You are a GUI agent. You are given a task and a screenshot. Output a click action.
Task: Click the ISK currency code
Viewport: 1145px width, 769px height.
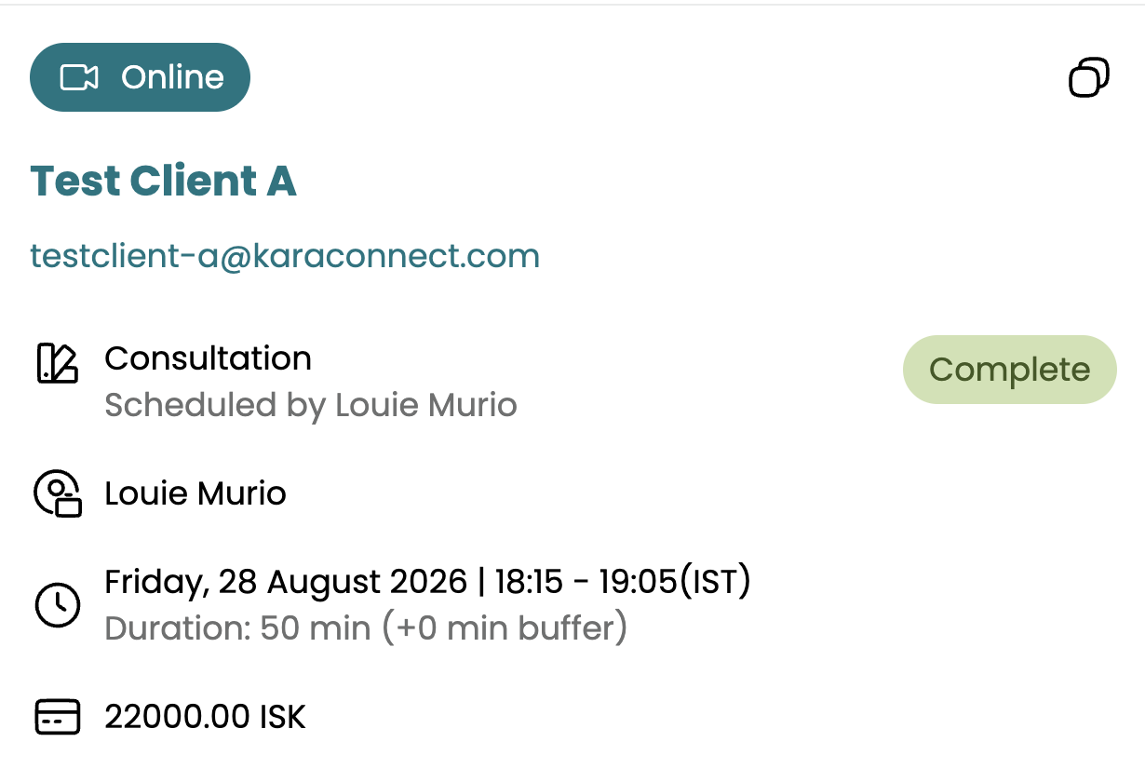(x=283, y=717)
